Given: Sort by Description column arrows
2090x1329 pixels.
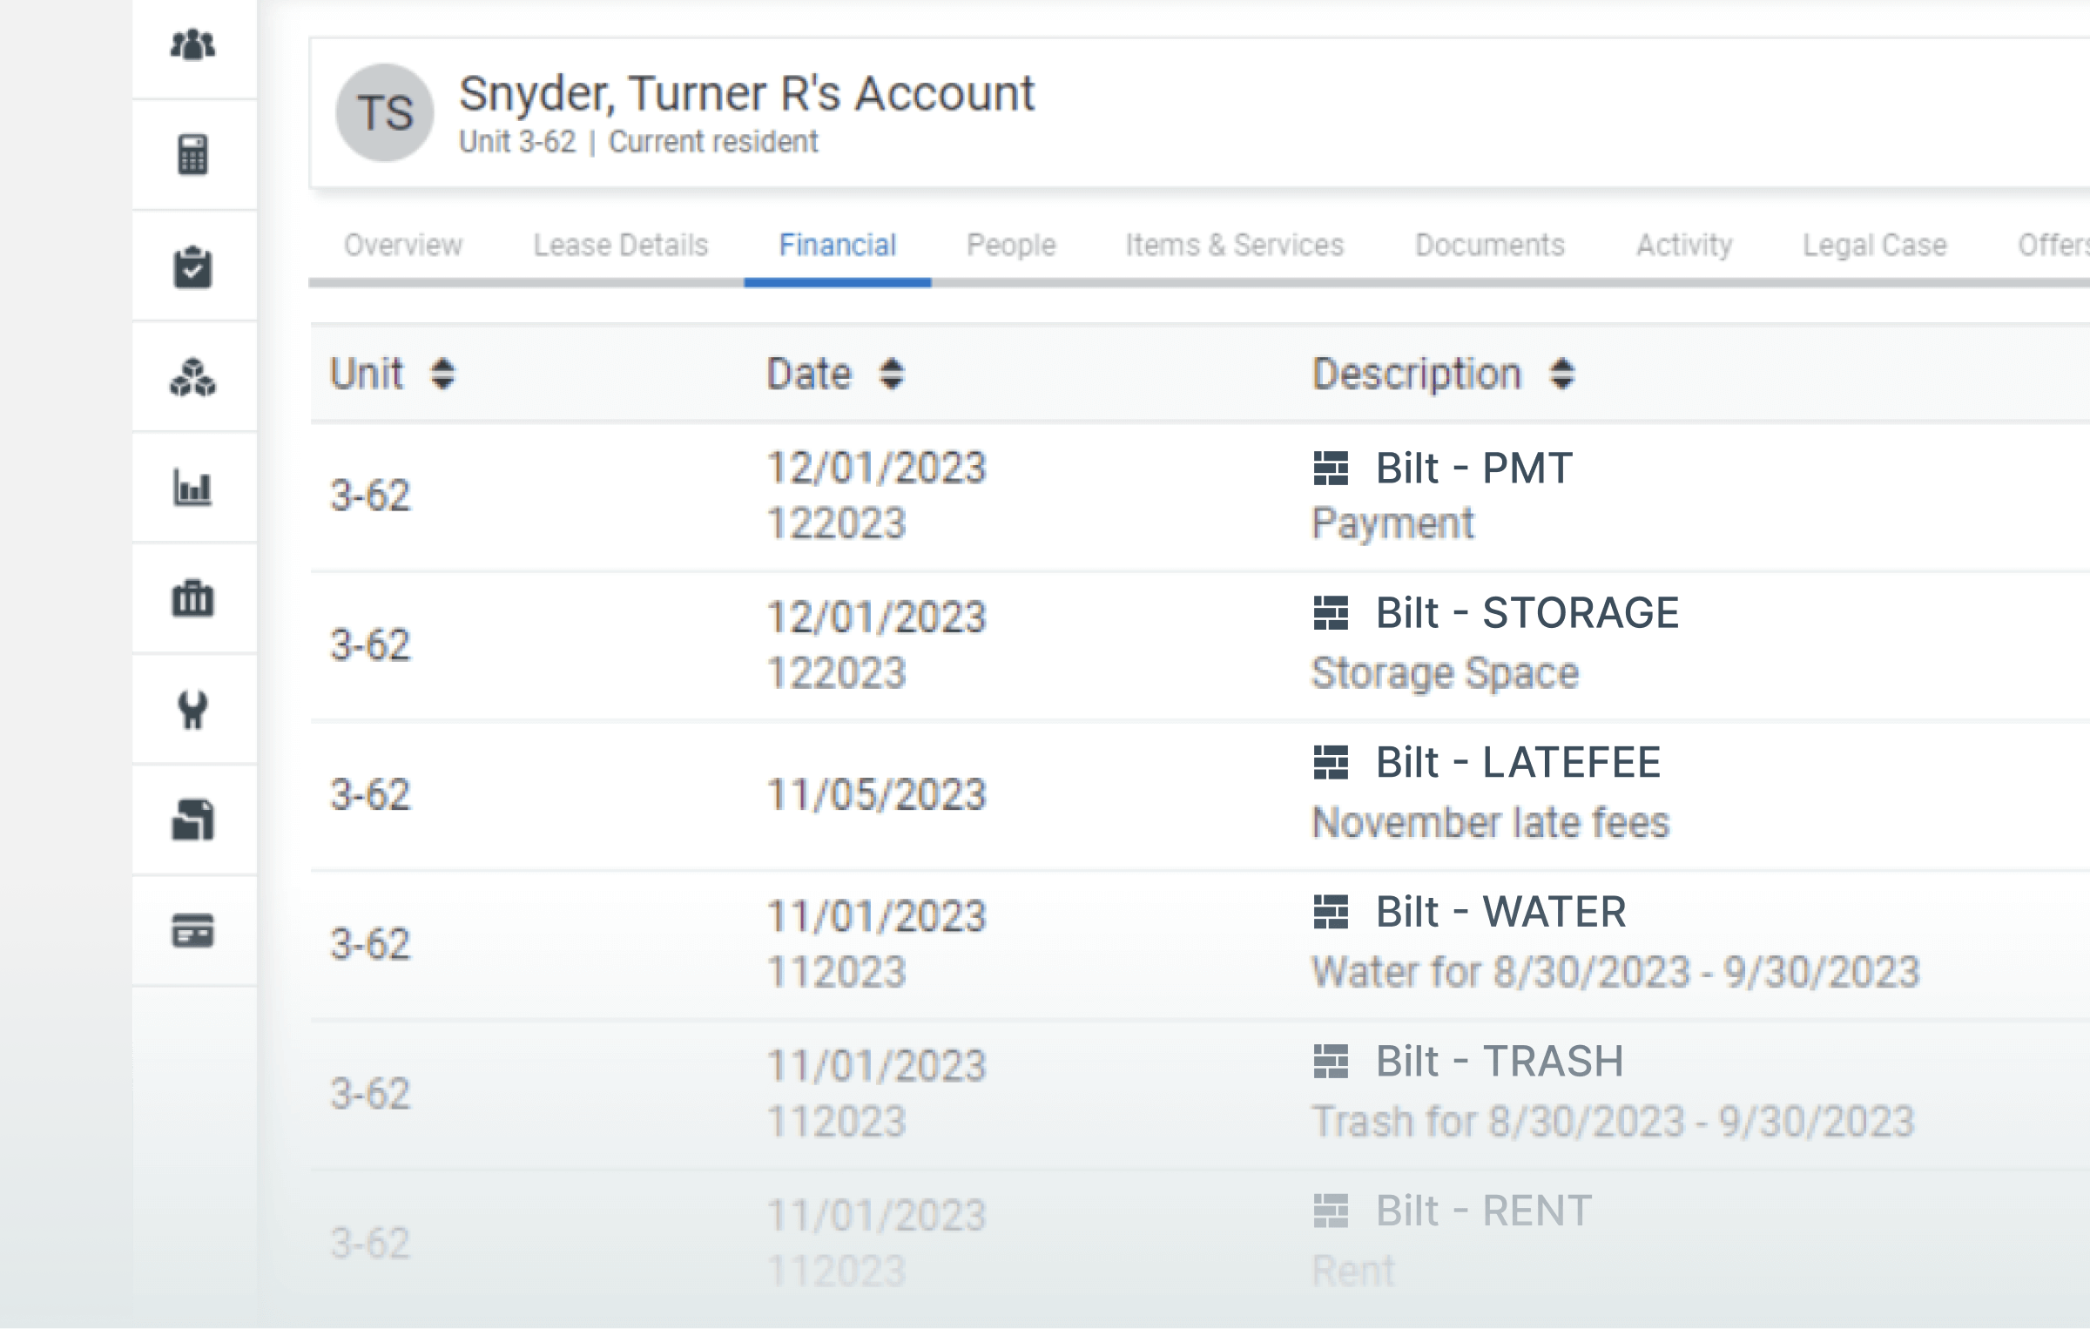Looking at the screenshot, I should pyautogui.click(x=1561, y=374).
